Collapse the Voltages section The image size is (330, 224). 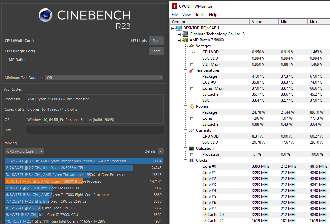coord(185,46)
